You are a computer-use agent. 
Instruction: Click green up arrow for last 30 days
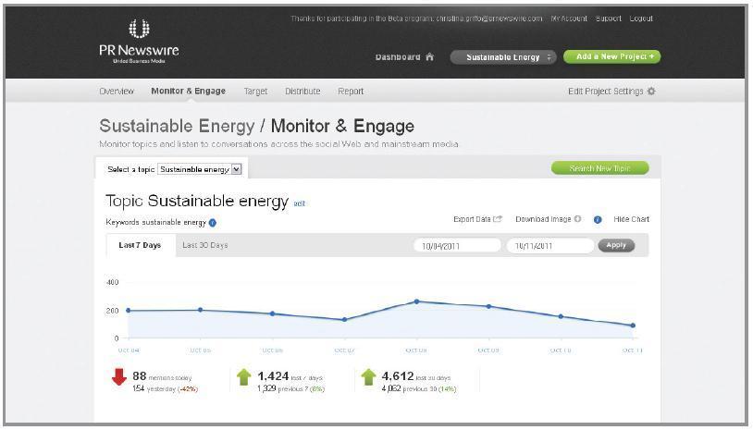point(368,377)
